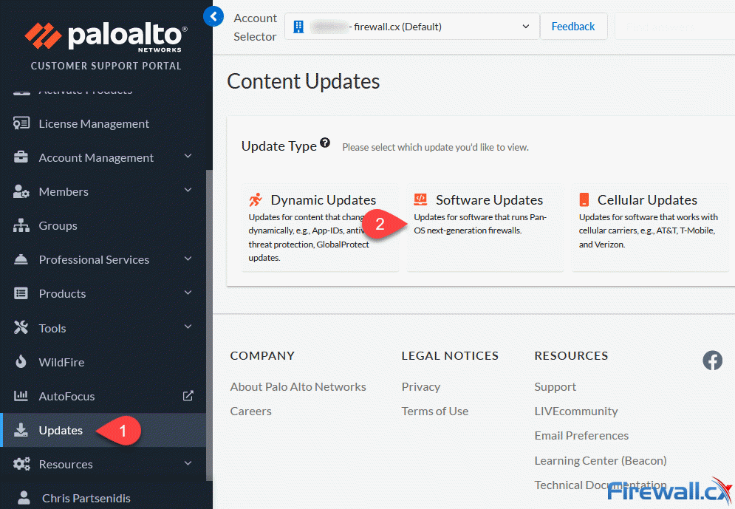Screen dimensions: 735x509
Task: Click the Software Updates code icon
Action: click(x=420, y=199)
